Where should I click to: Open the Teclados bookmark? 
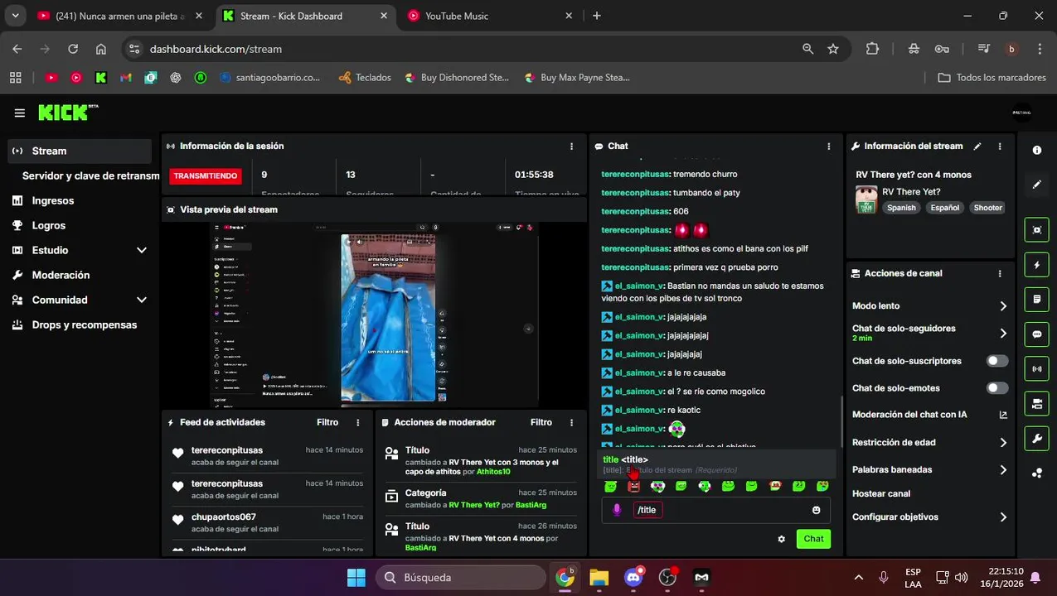(x=365, y=77)
